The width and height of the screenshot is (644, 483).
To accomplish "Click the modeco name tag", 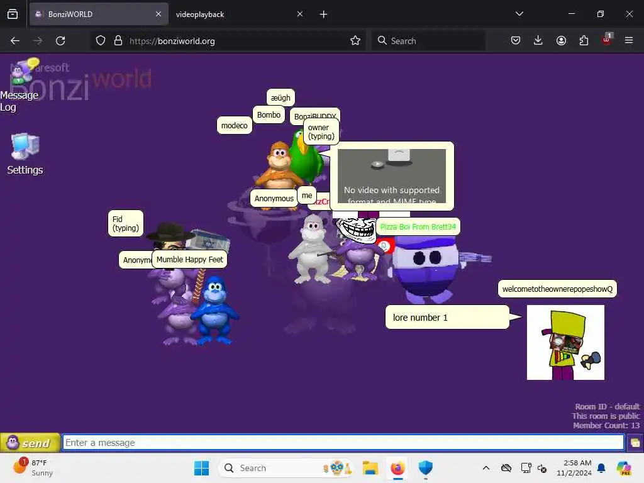I will pos(235,126).
